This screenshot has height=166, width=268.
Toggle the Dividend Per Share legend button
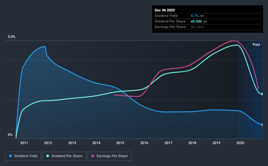[x=64, y=156]
